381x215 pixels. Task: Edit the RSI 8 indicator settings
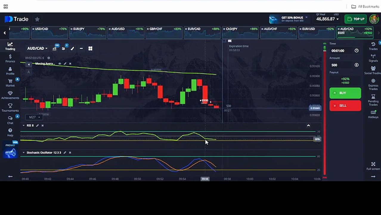pos(37,125)
